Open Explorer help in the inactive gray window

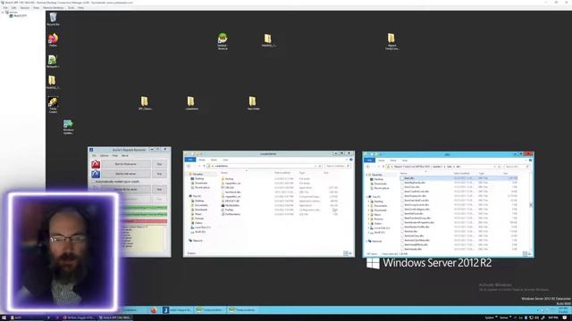(351, 160)
